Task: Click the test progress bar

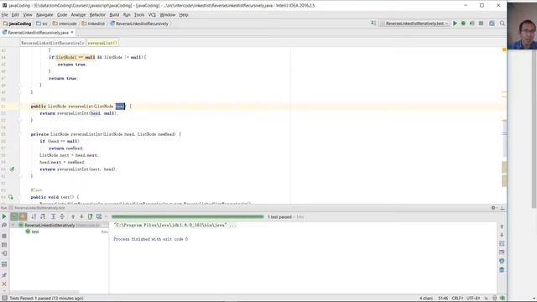Action: 188,216
